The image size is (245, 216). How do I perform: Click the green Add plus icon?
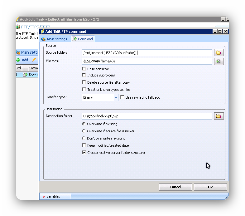click(x=18, y=60)
